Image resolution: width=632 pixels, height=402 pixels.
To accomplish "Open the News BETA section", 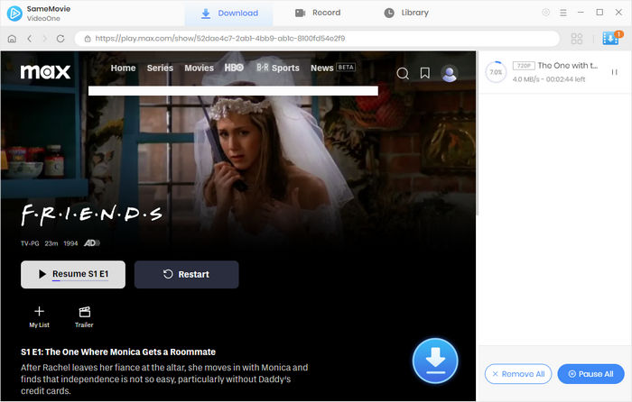I will [x=333, y=68].
